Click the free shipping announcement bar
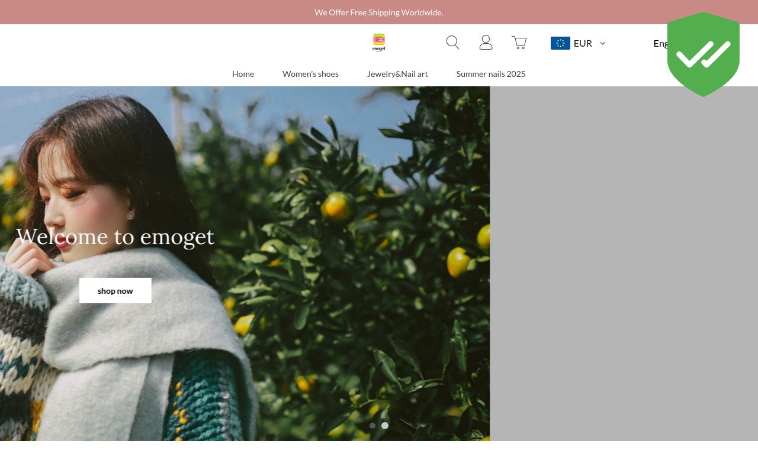This screenshot has height=454, width=758. (379, 12)
